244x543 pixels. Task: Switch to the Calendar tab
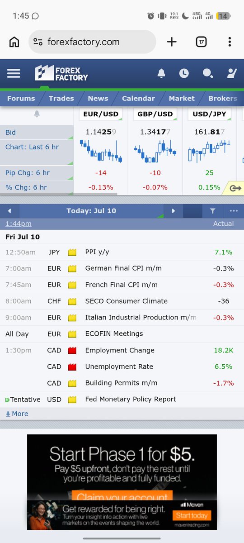(138, 98)
